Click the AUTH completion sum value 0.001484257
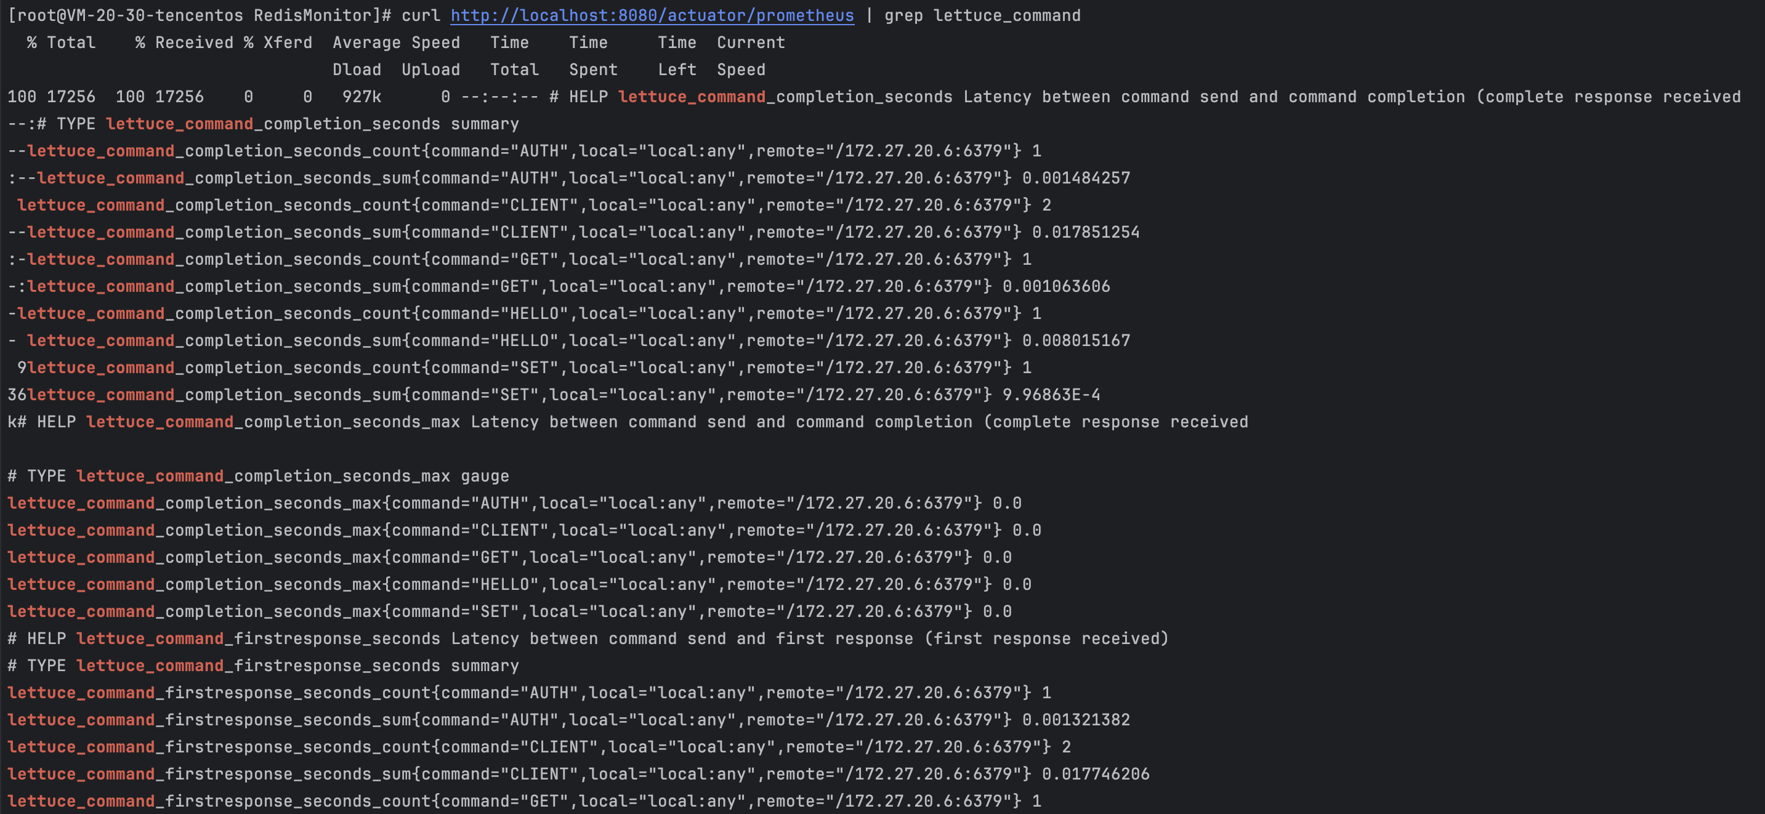 click(1076, 178)
